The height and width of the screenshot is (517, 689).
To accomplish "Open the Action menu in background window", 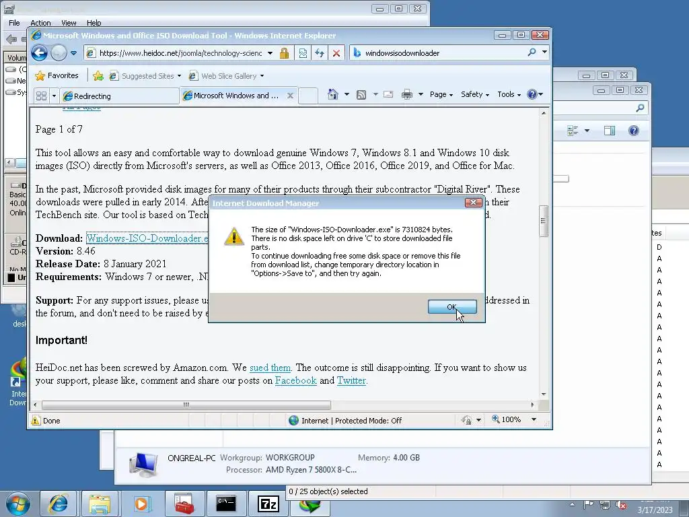I will [x=40, y=23].
